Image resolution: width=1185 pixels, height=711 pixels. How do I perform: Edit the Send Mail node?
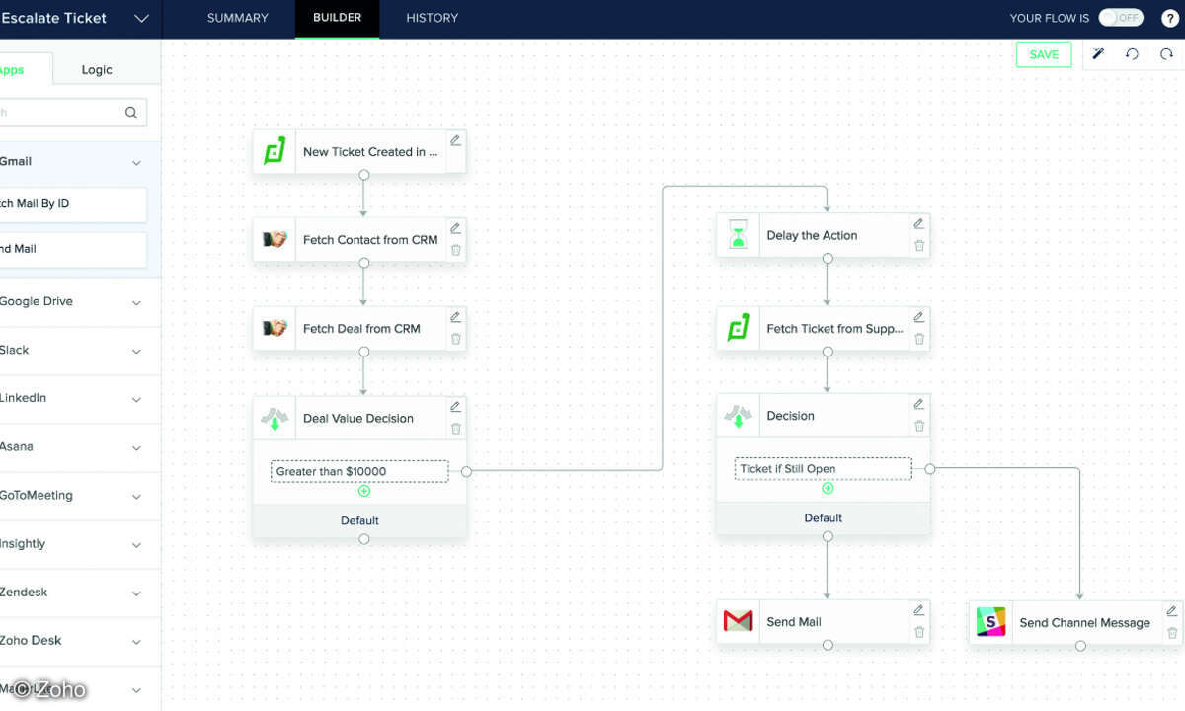point(918,609)
